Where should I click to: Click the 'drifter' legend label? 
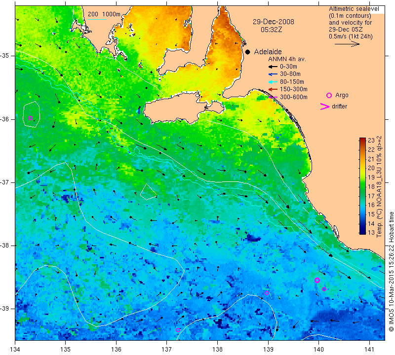coord(339,106)
